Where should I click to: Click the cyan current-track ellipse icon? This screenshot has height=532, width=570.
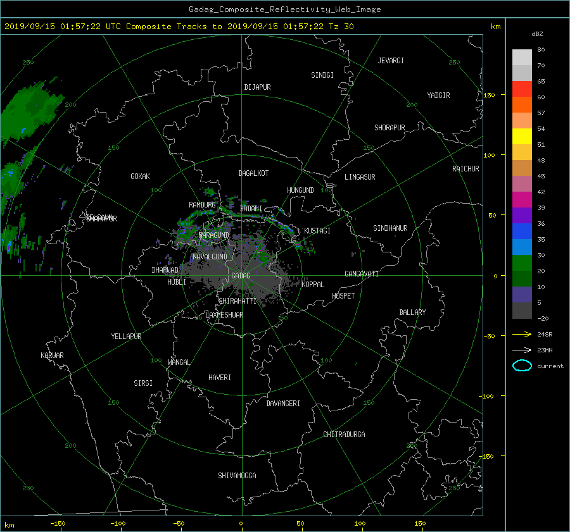coord(522,366)
